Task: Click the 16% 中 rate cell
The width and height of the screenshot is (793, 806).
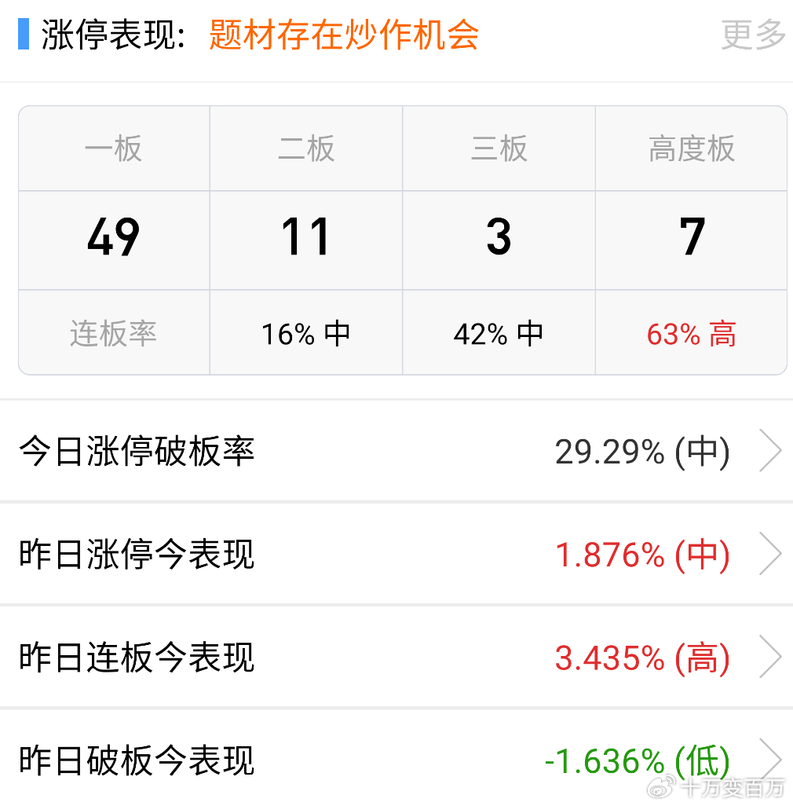Action: (306, 335)
